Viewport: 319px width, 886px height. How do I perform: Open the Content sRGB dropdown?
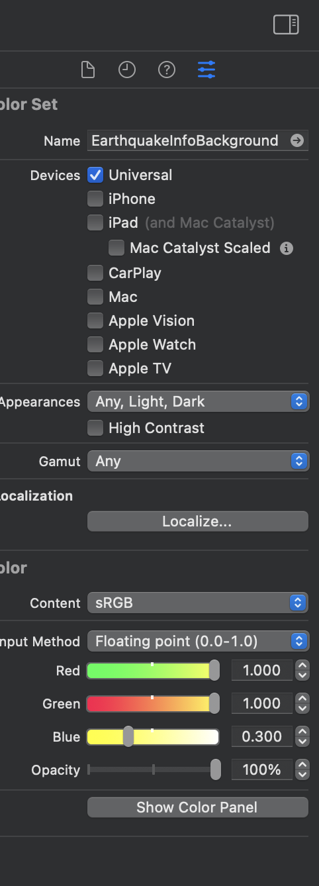[x=198, y=603]
